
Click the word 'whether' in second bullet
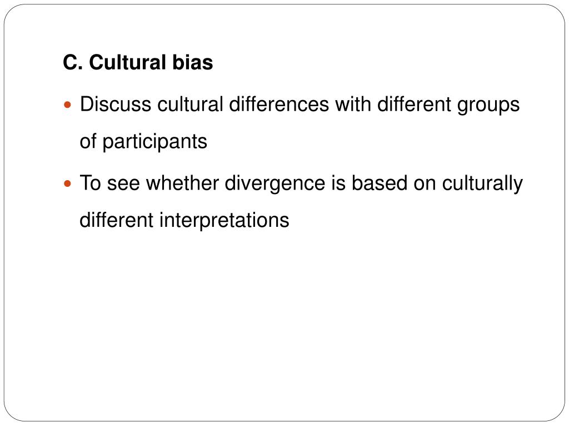[182, 182]
